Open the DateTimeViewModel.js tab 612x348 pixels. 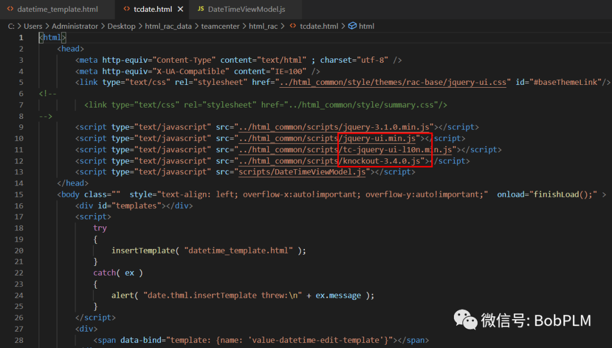click(x=246, y=9)
